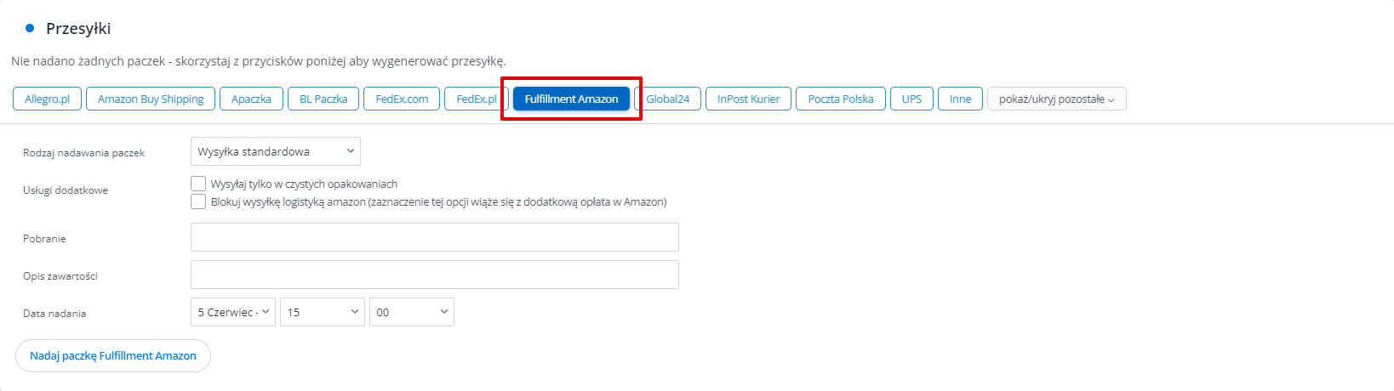Click Nadaj paczkę Fulfillment Amazon button

[113, 355]
